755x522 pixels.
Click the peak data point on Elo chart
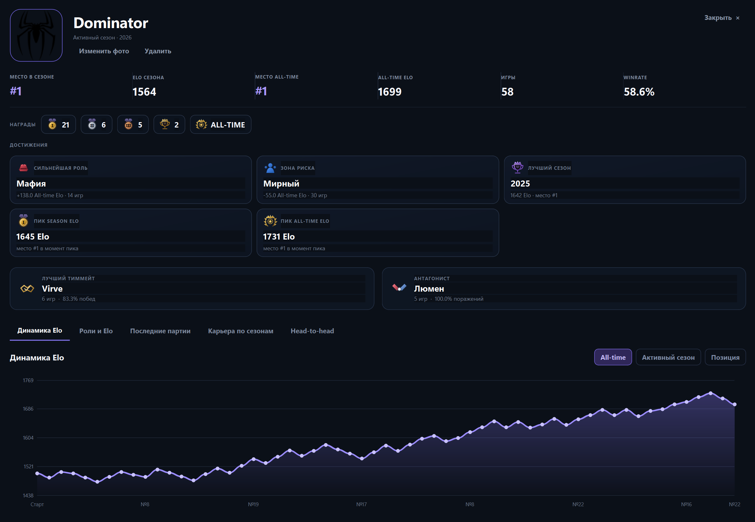pos(710,393)
